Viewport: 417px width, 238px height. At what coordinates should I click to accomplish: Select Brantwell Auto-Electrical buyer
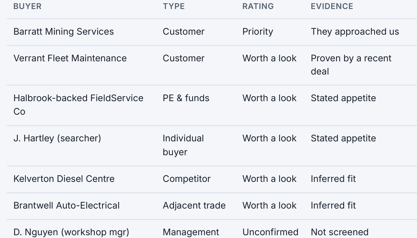tap(67, 205)
